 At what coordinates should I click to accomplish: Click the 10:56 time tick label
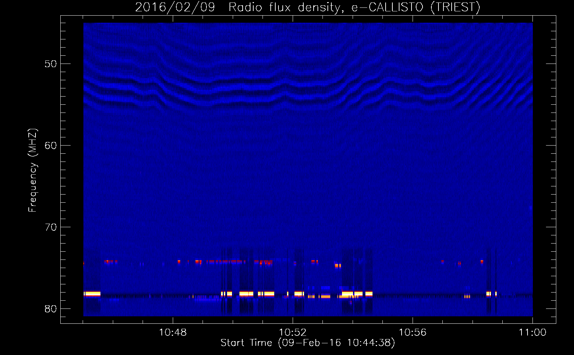pos(413,333)
